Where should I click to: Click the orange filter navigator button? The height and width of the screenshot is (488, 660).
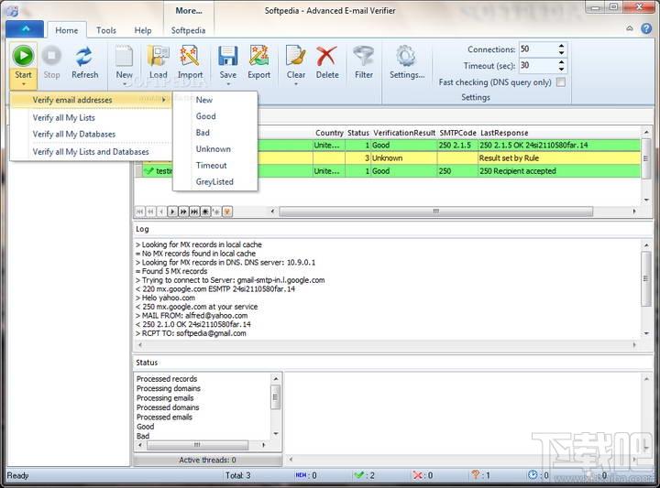click(227, 211)
